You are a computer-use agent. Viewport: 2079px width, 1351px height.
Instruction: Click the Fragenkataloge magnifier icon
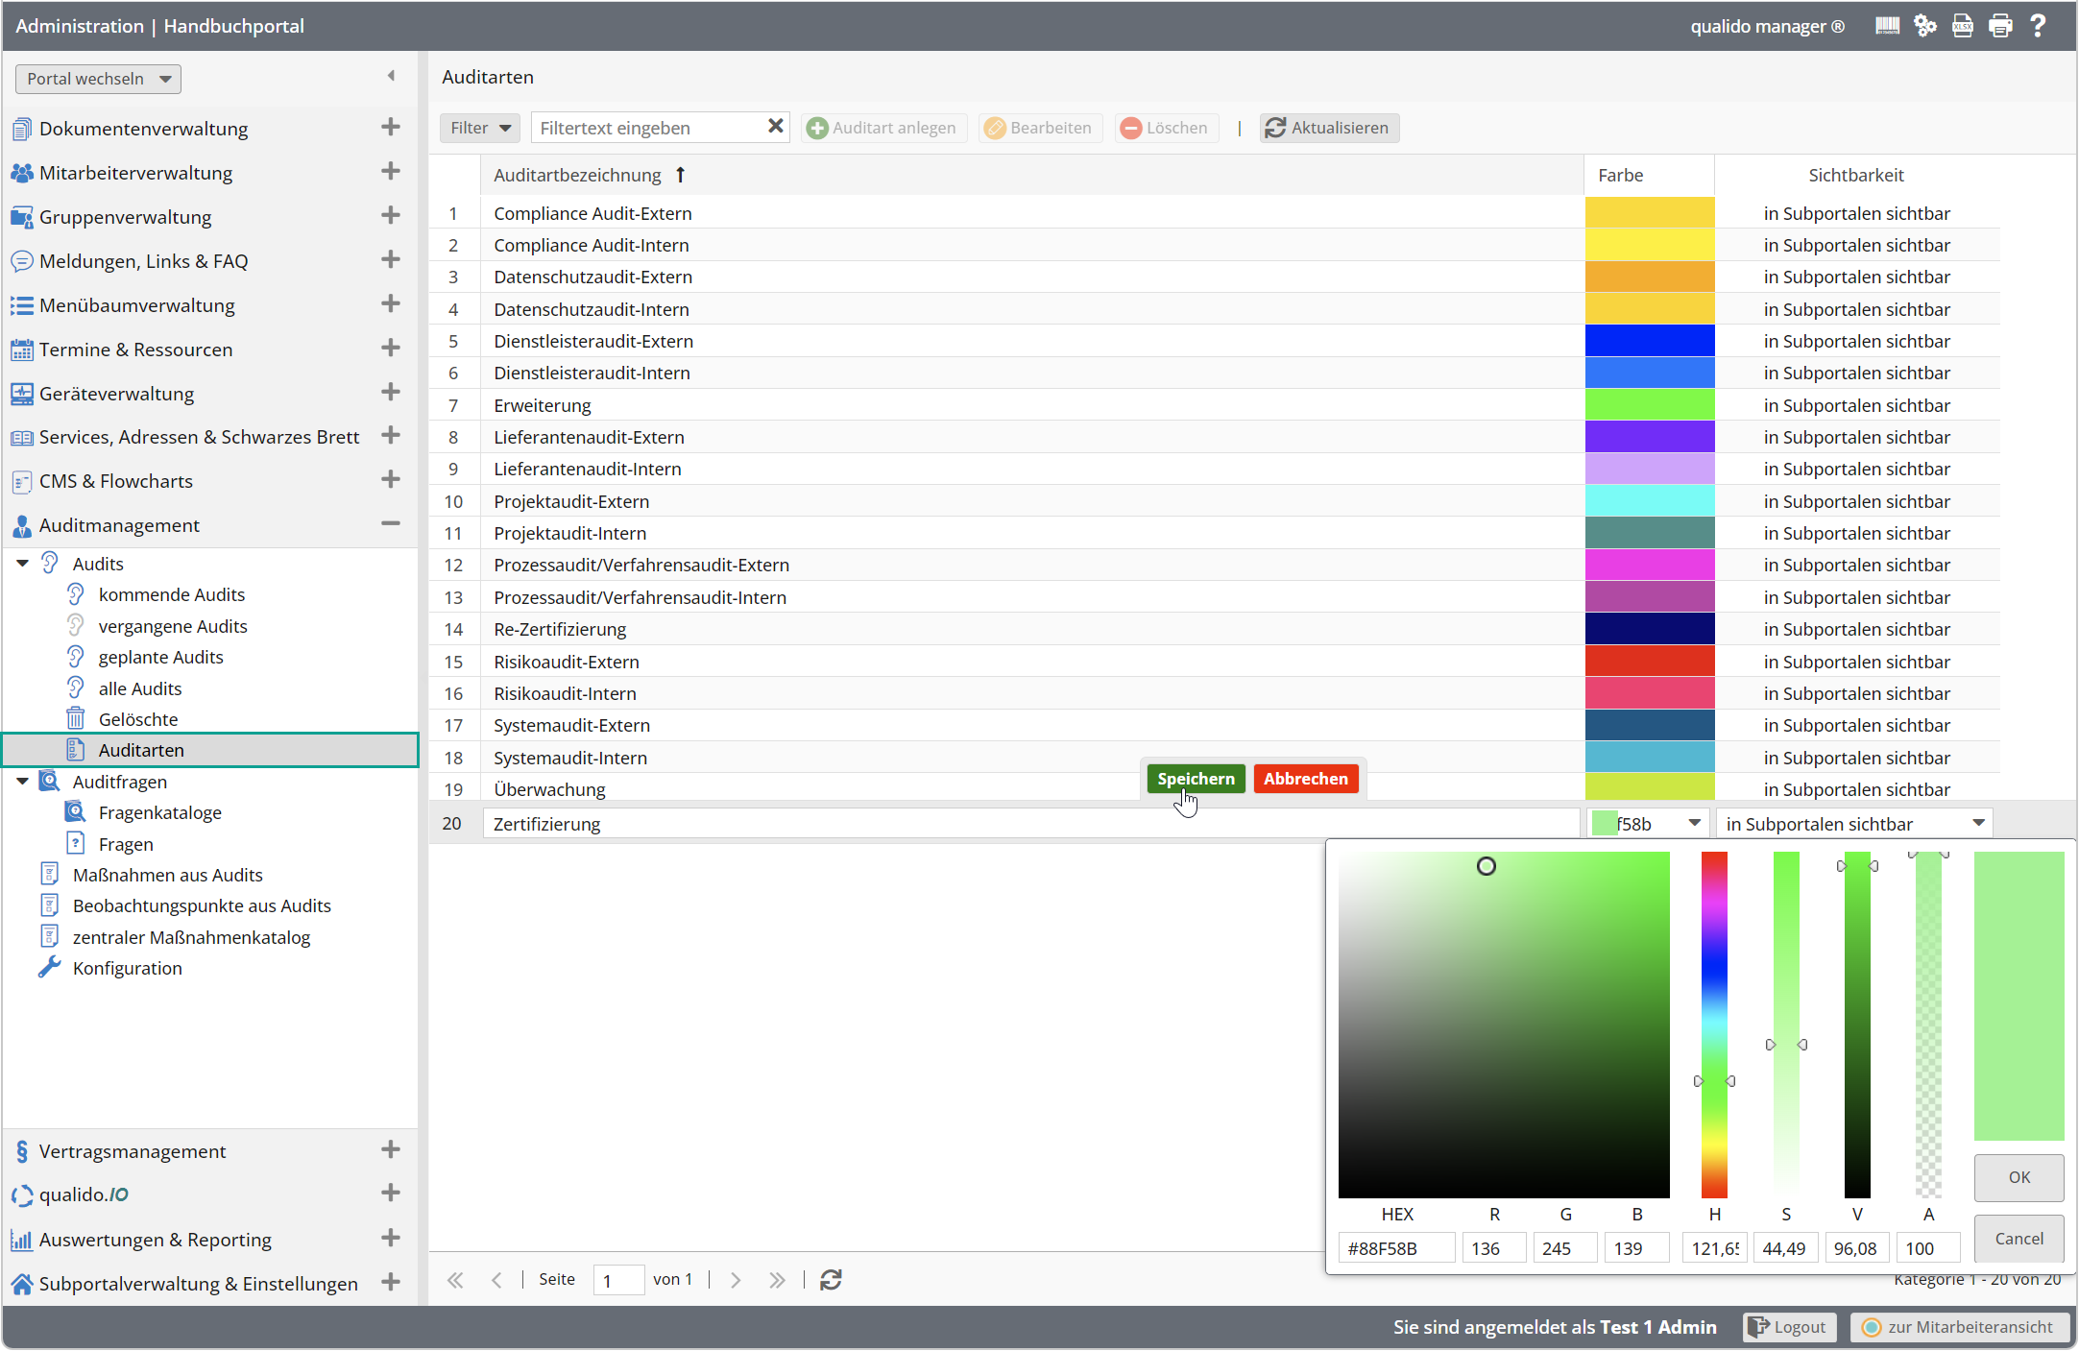75,812
